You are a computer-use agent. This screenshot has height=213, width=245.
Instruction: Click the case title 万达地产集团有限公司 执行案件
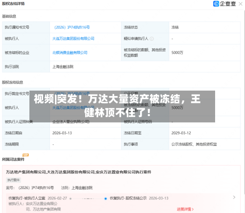[x=78, y=172]
